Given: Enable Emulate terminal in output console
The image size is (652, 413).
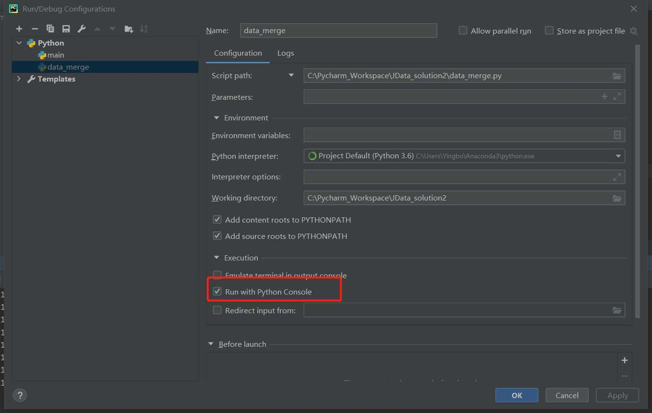Looking at the screenshot, I should pyautogui.click(x=217, y=275).
